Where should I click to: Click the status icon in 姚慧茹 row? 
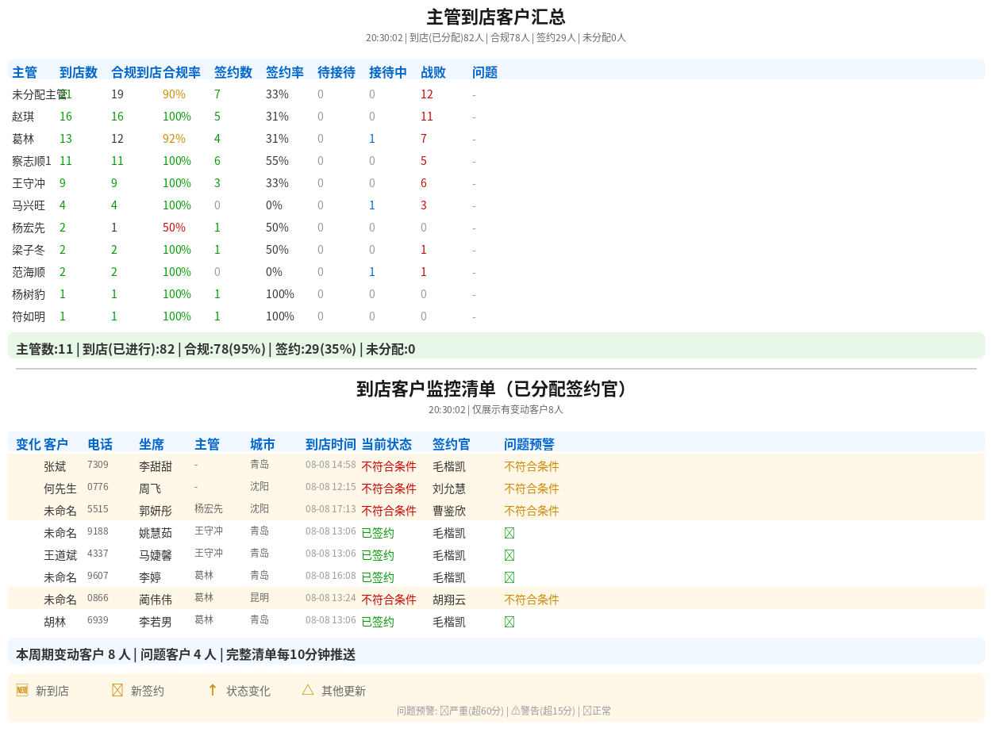click(x=509, y=533)
